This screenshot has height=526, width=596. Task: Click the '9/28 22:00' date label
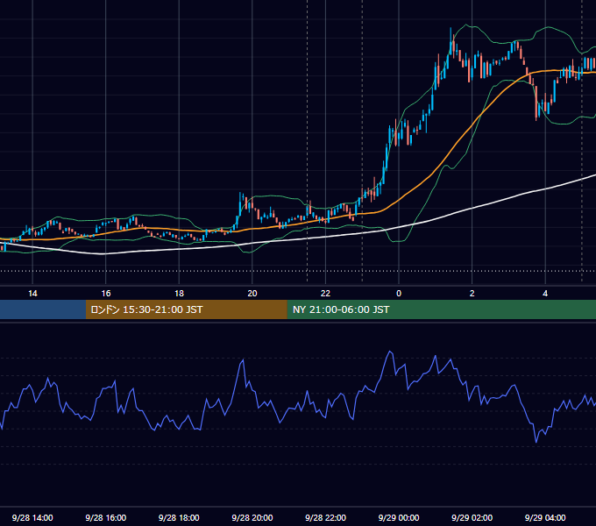point(325,517)
